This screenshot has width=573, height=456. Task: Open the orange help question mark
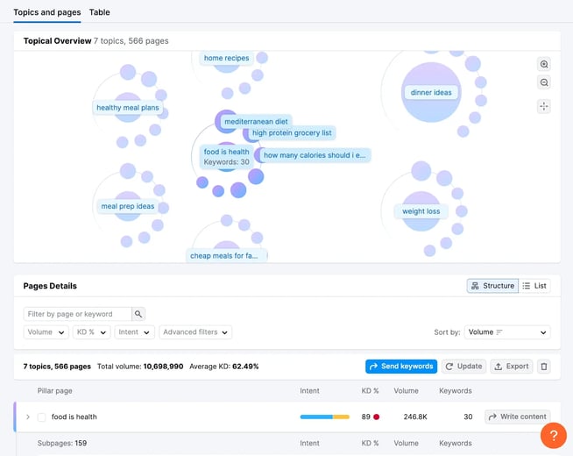553,435
